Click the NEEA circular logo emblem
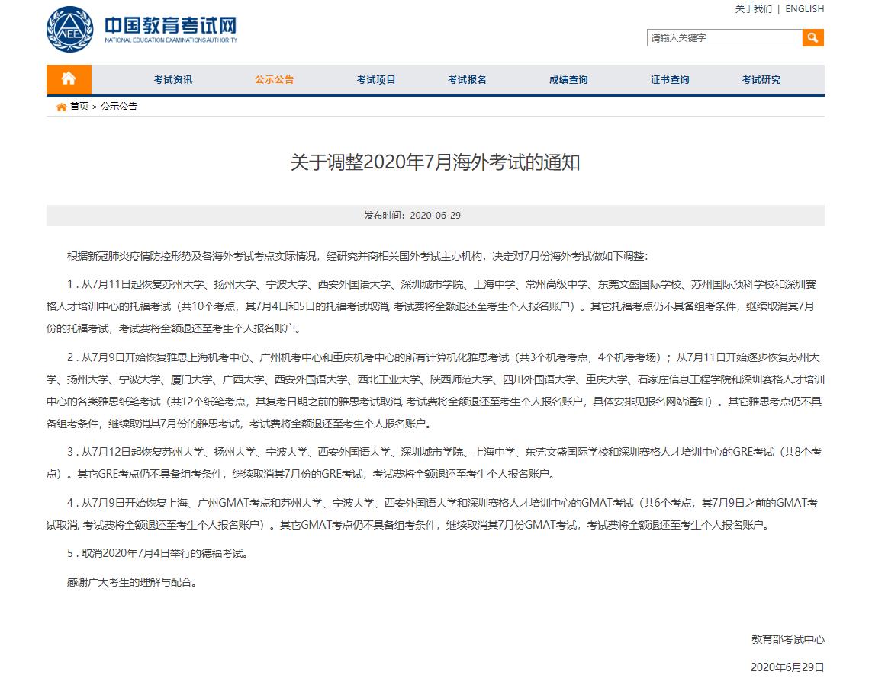The height and width of the screenshot is (688, 872). pyautogui.click(x=70, y=30)
